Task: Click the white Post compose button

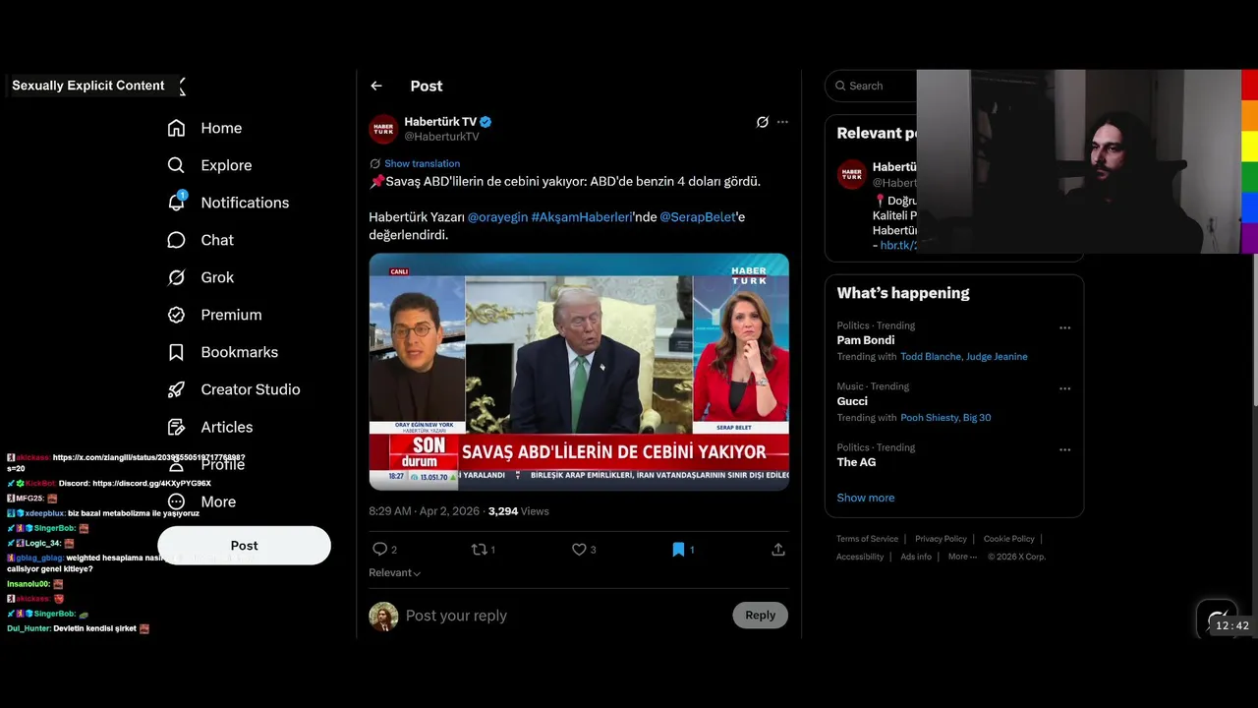Action: click(x=244, y=546)
